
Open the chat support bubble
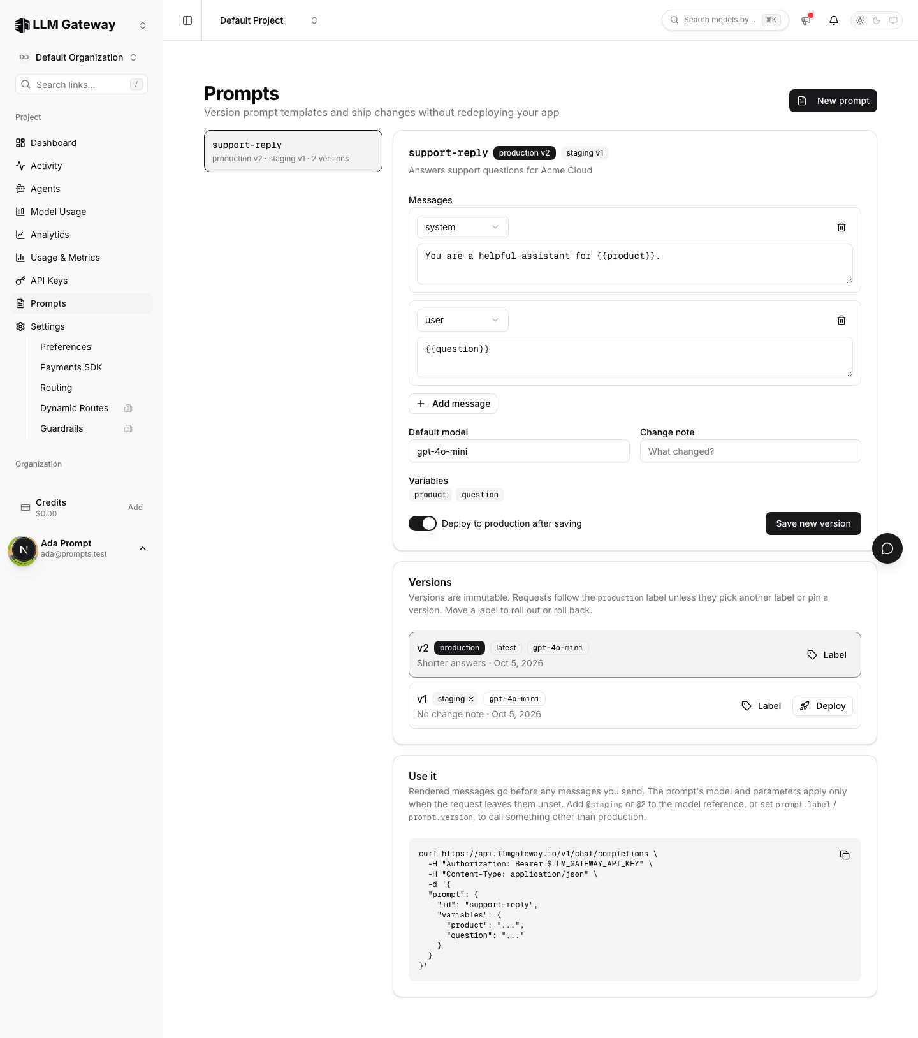(887, 548)
